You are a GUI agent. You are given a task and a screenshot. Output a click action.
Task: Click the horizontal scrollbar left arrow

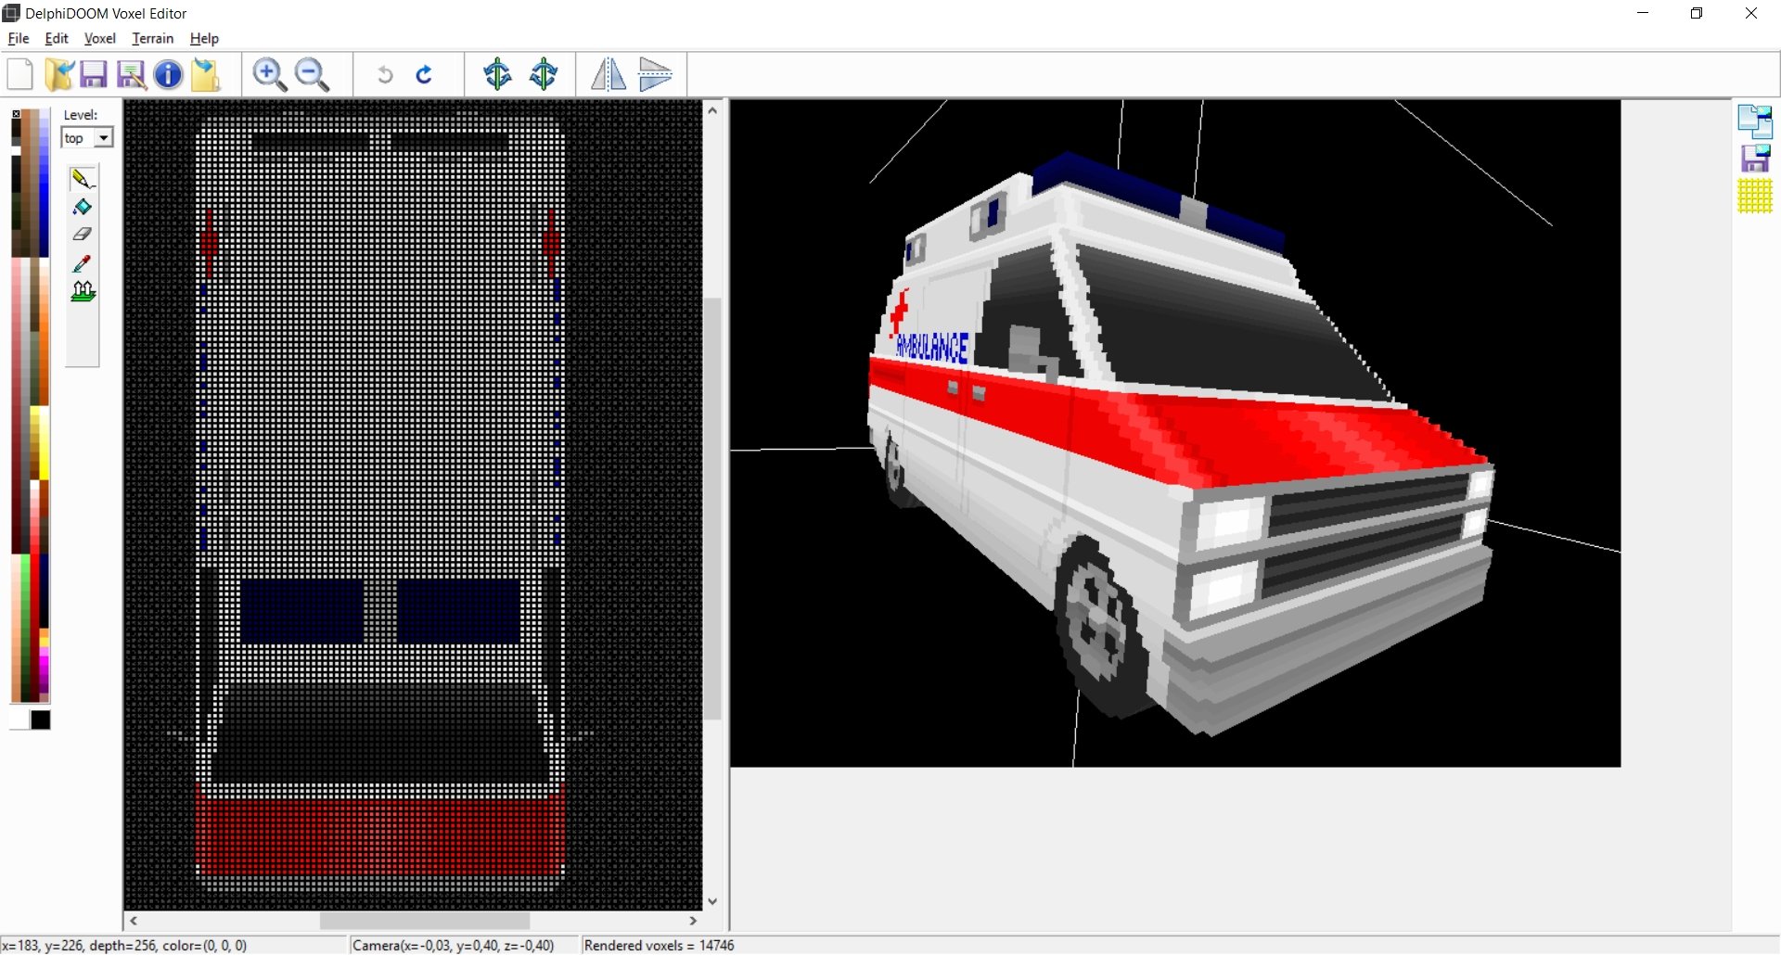pyautogui.click(x=135, y=922)
